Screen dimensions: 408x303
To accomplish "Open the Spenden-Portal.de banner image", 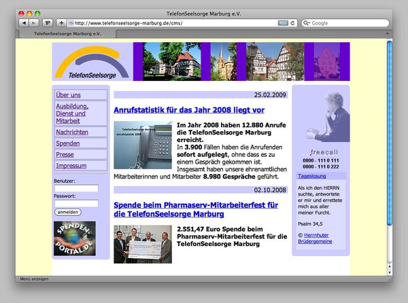I will coord(75,238).
